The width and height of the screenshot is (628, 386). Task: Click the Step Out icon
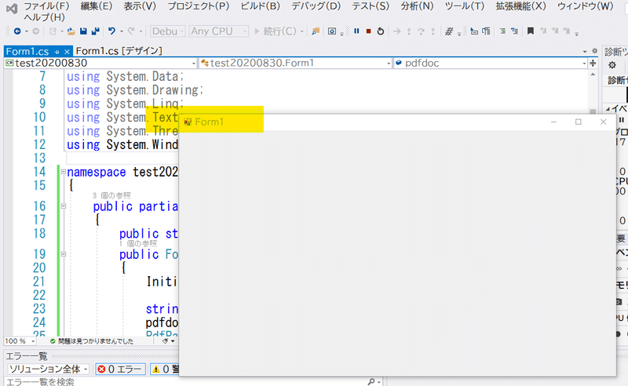click(433, 31)
